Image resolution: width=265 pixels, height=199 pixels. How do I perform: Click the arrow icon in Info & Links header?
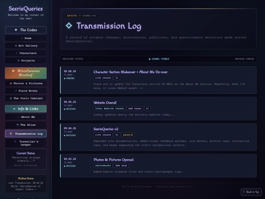point(14,109)
